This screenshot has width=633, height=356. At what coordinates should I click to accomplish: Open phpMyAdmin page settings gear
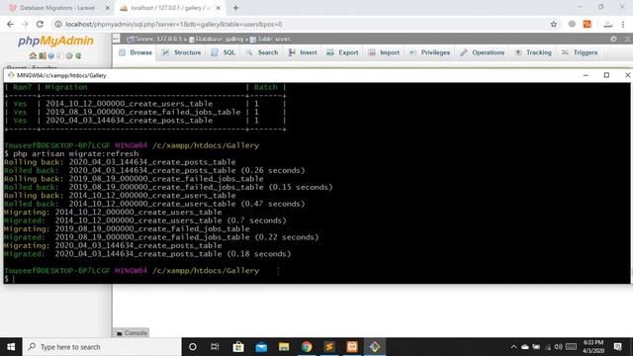point(613,40)
